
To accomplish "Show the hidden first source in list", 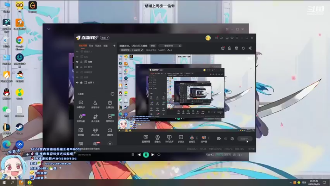I will click(x=77, y=51).
